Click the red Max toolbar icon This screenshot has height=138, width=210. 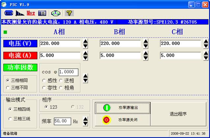31,13
